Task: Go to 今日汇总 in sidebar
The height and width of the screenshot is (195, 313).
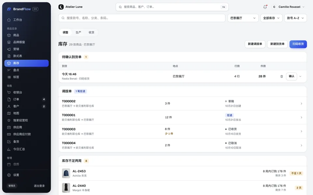Action: (26, 149)
